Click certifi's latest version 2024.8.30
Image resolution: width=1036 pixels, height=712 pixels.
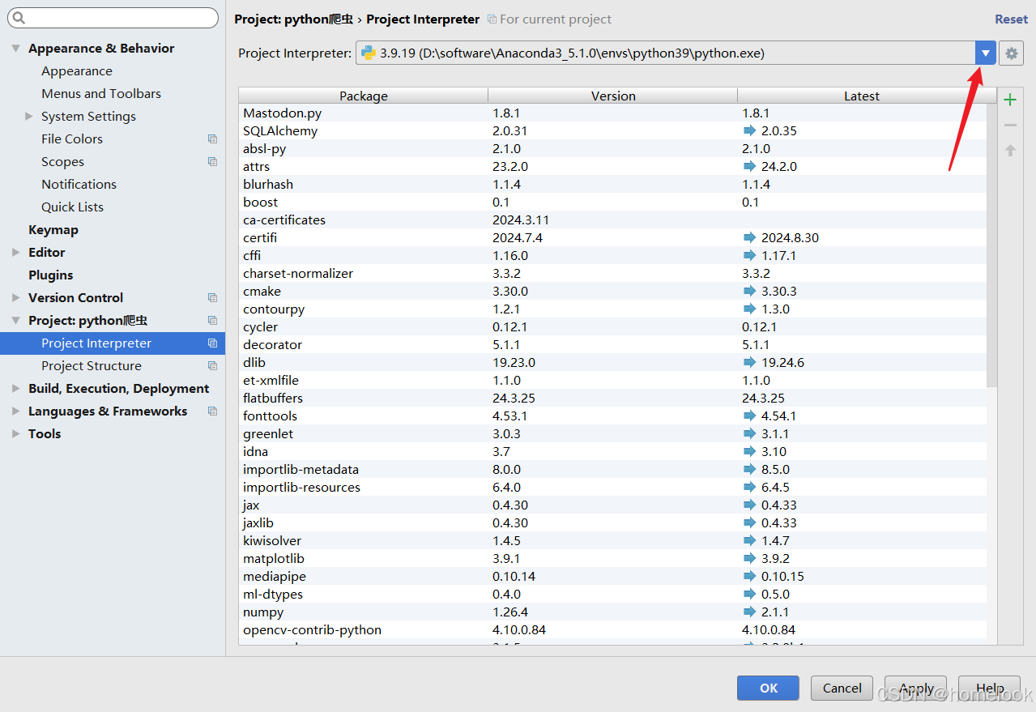click(790, 238)
